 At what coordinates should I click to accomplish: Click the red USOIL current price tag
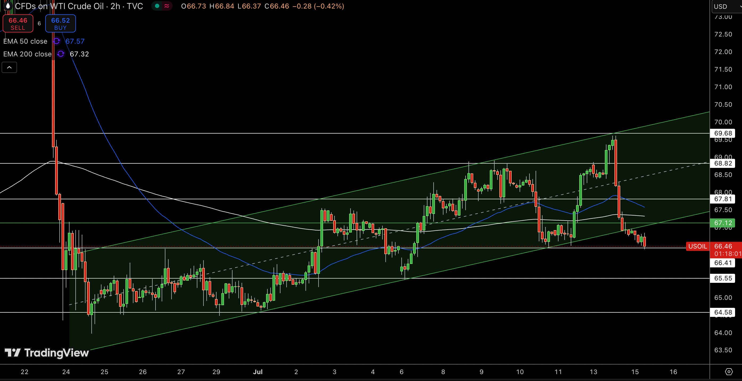[698, 246]
